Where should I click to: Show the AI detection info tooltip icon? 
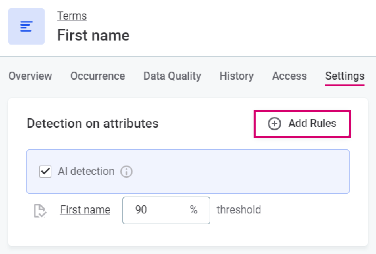click(x=126, y=172)
